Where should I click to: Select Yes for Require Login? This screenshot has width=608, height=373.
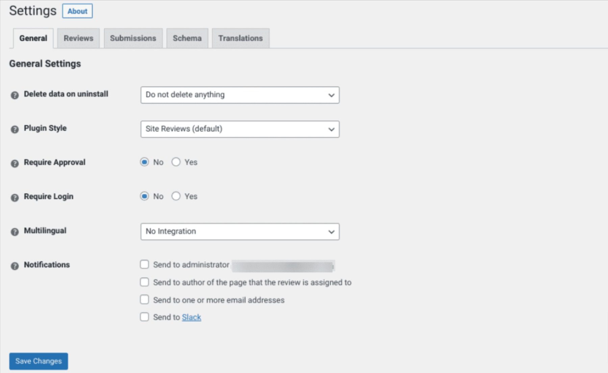point(176,196)
